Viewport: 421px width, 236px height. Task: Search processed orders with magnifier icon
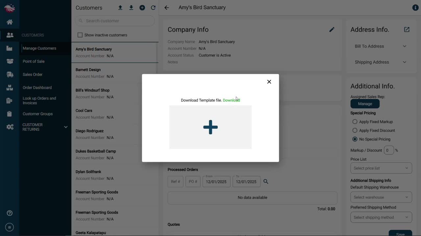pos(266,182)
